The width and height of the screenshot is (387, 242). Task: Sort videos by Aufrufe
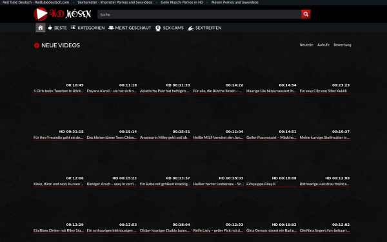323,45
